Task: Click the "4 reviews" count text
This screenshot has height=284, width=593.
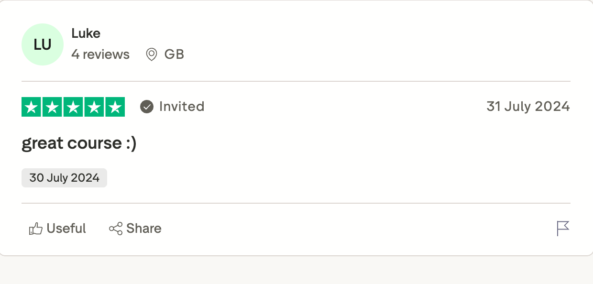Action: click(x=100, y=55)
